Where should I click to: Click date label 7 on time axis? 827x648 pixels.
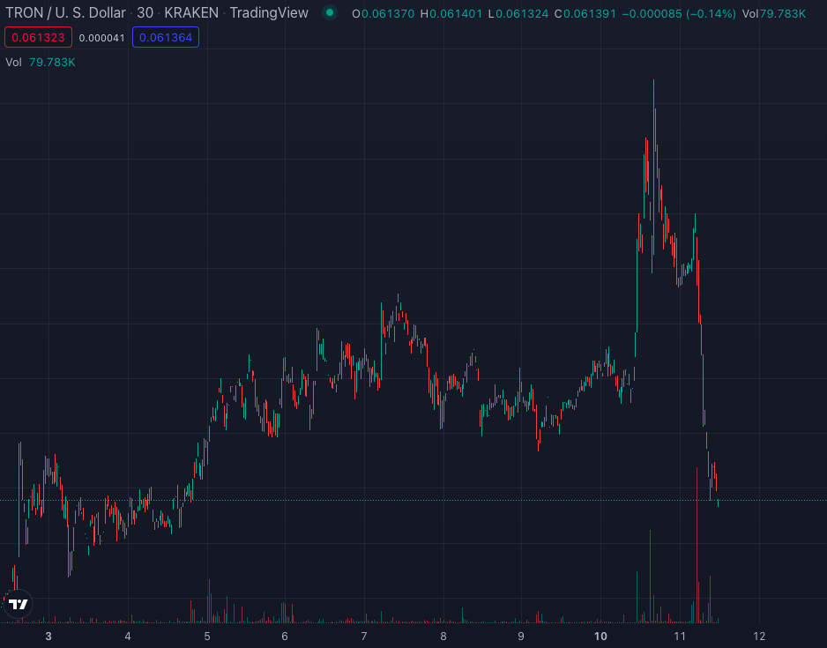pos(364,637)
